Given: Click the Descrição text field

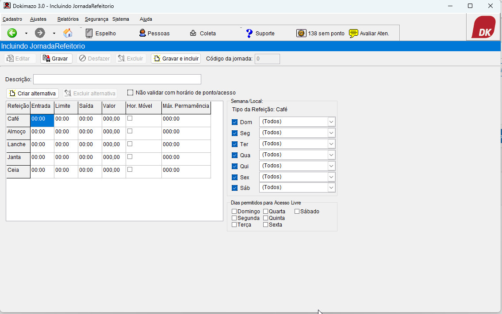Looking at the screenshot, I should (117, 79).
